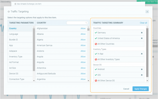Click the search magnifier icon in Country

pyautogui.click(x=86, y=23)
